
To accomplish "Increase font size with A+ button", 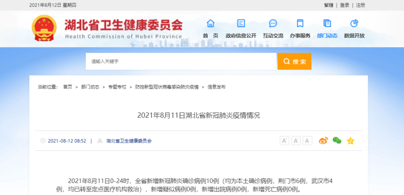I will pos(284,141).
